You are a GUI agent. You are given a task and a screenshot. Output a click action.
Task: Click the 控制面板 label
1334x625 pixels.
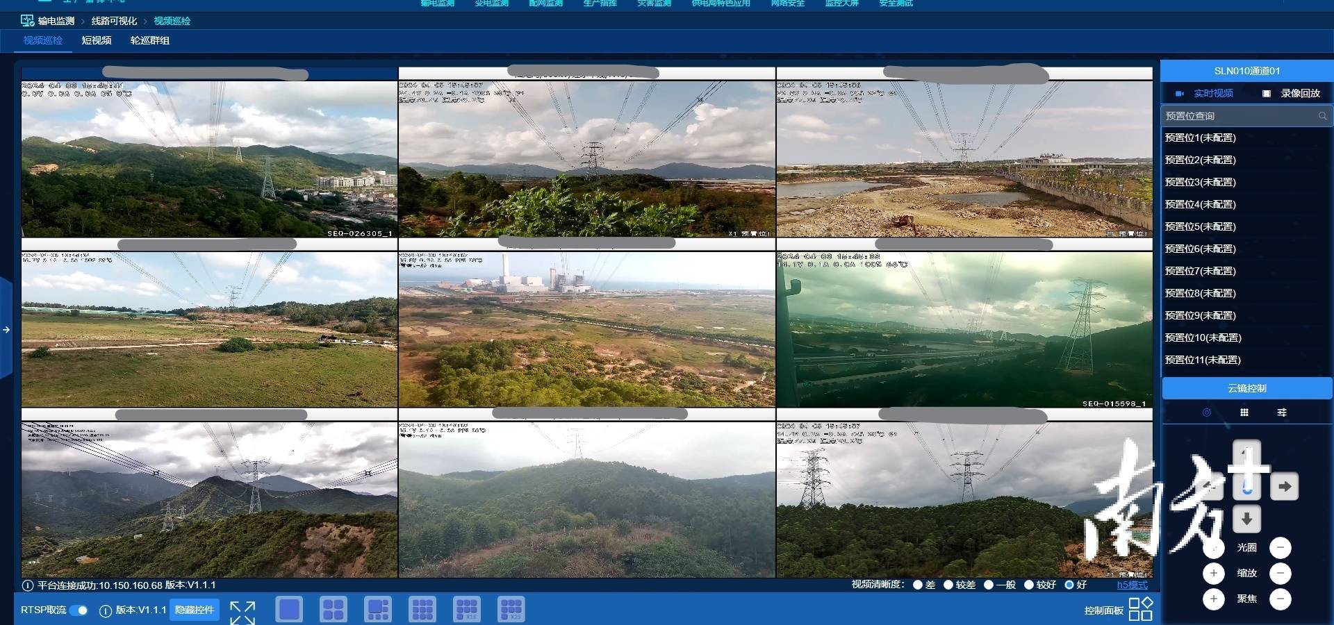(x=1104, y=610)
